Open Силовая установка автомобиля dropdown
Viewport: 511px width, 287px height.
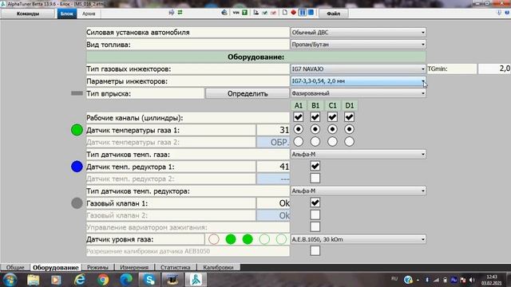[x=358, y=32]
